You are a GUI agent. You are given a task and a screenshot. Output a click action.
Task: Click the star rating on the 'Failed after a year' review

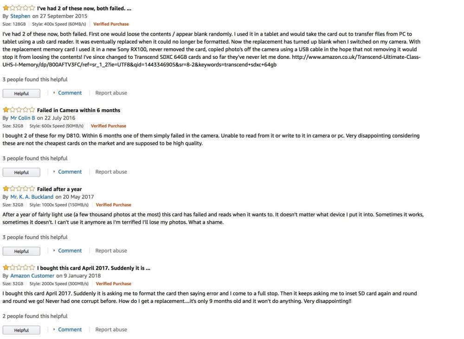19,189
